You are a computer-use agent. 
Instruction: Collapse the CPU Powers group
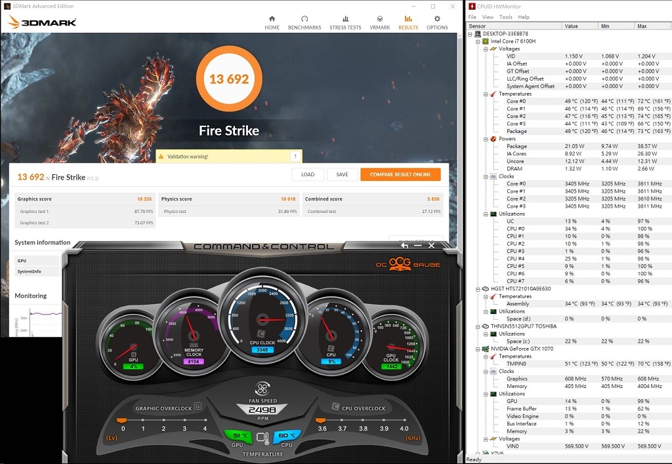[x=486, y=139]
